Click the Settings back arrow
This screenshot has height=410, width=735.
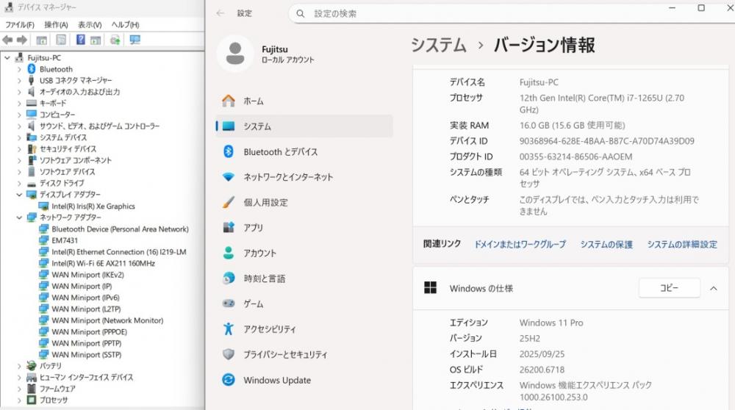[220, 14]
